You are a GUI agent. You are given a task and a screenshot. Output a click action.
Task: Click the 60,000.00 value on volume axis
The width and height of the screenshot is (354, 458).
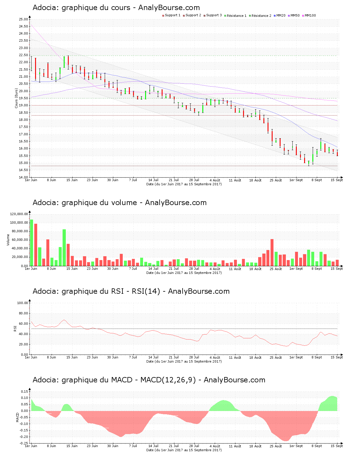tap(20, 240)
